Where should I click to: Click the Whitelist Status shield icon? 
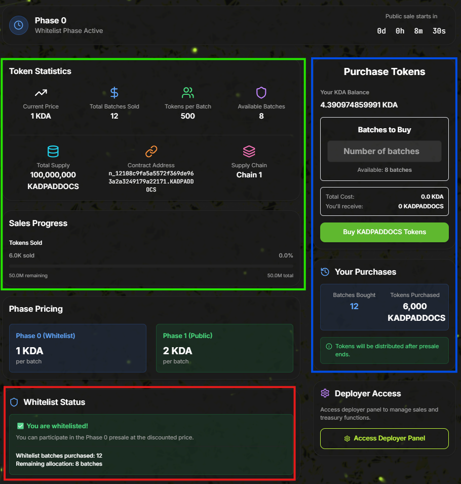click(x=14, y=402)
